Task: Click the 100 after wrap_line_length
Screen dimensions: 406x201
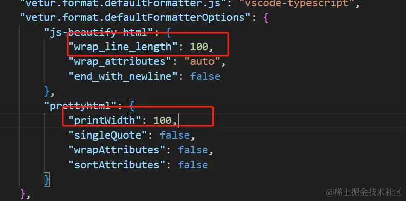Action: pyautogui.click(x=199, y=47)
